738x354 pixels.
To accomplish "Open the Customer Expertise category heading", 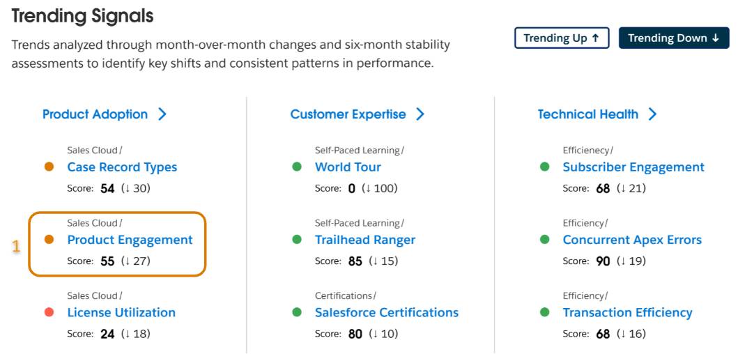I will pos(348,114).
